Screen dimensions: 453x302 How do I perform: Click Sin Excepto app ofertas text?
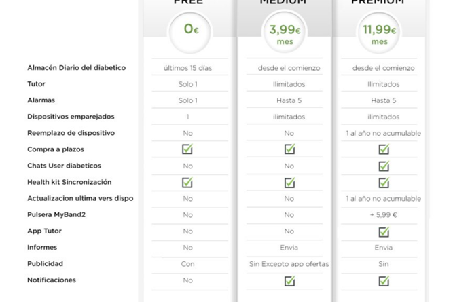pyautogui.click(x=289, y=264)
